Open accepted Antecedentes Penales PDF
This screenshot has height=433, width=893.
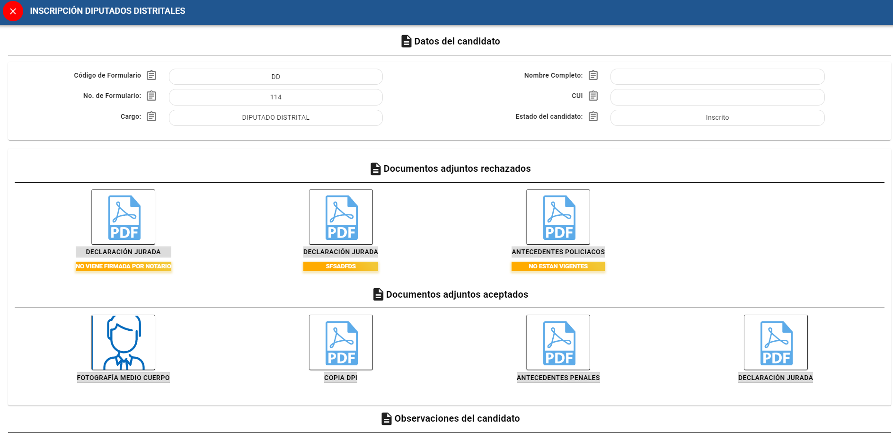click(x=558, y=343)
